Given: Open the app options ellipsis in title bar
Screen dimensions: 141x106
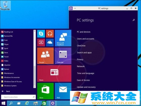Looking at the screenshot, I should [75, 8].
